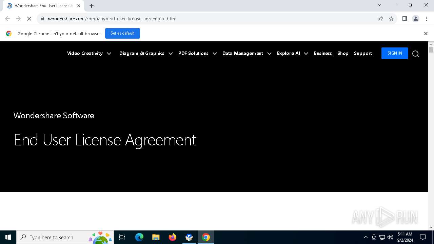The height and width of the screenshot is (244, 434).
Task: Click the SIGN IN button
Action: tap(395, 53)
